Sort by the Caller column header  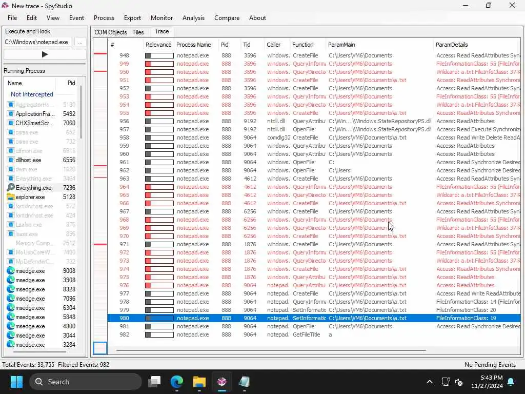(274, 45)
